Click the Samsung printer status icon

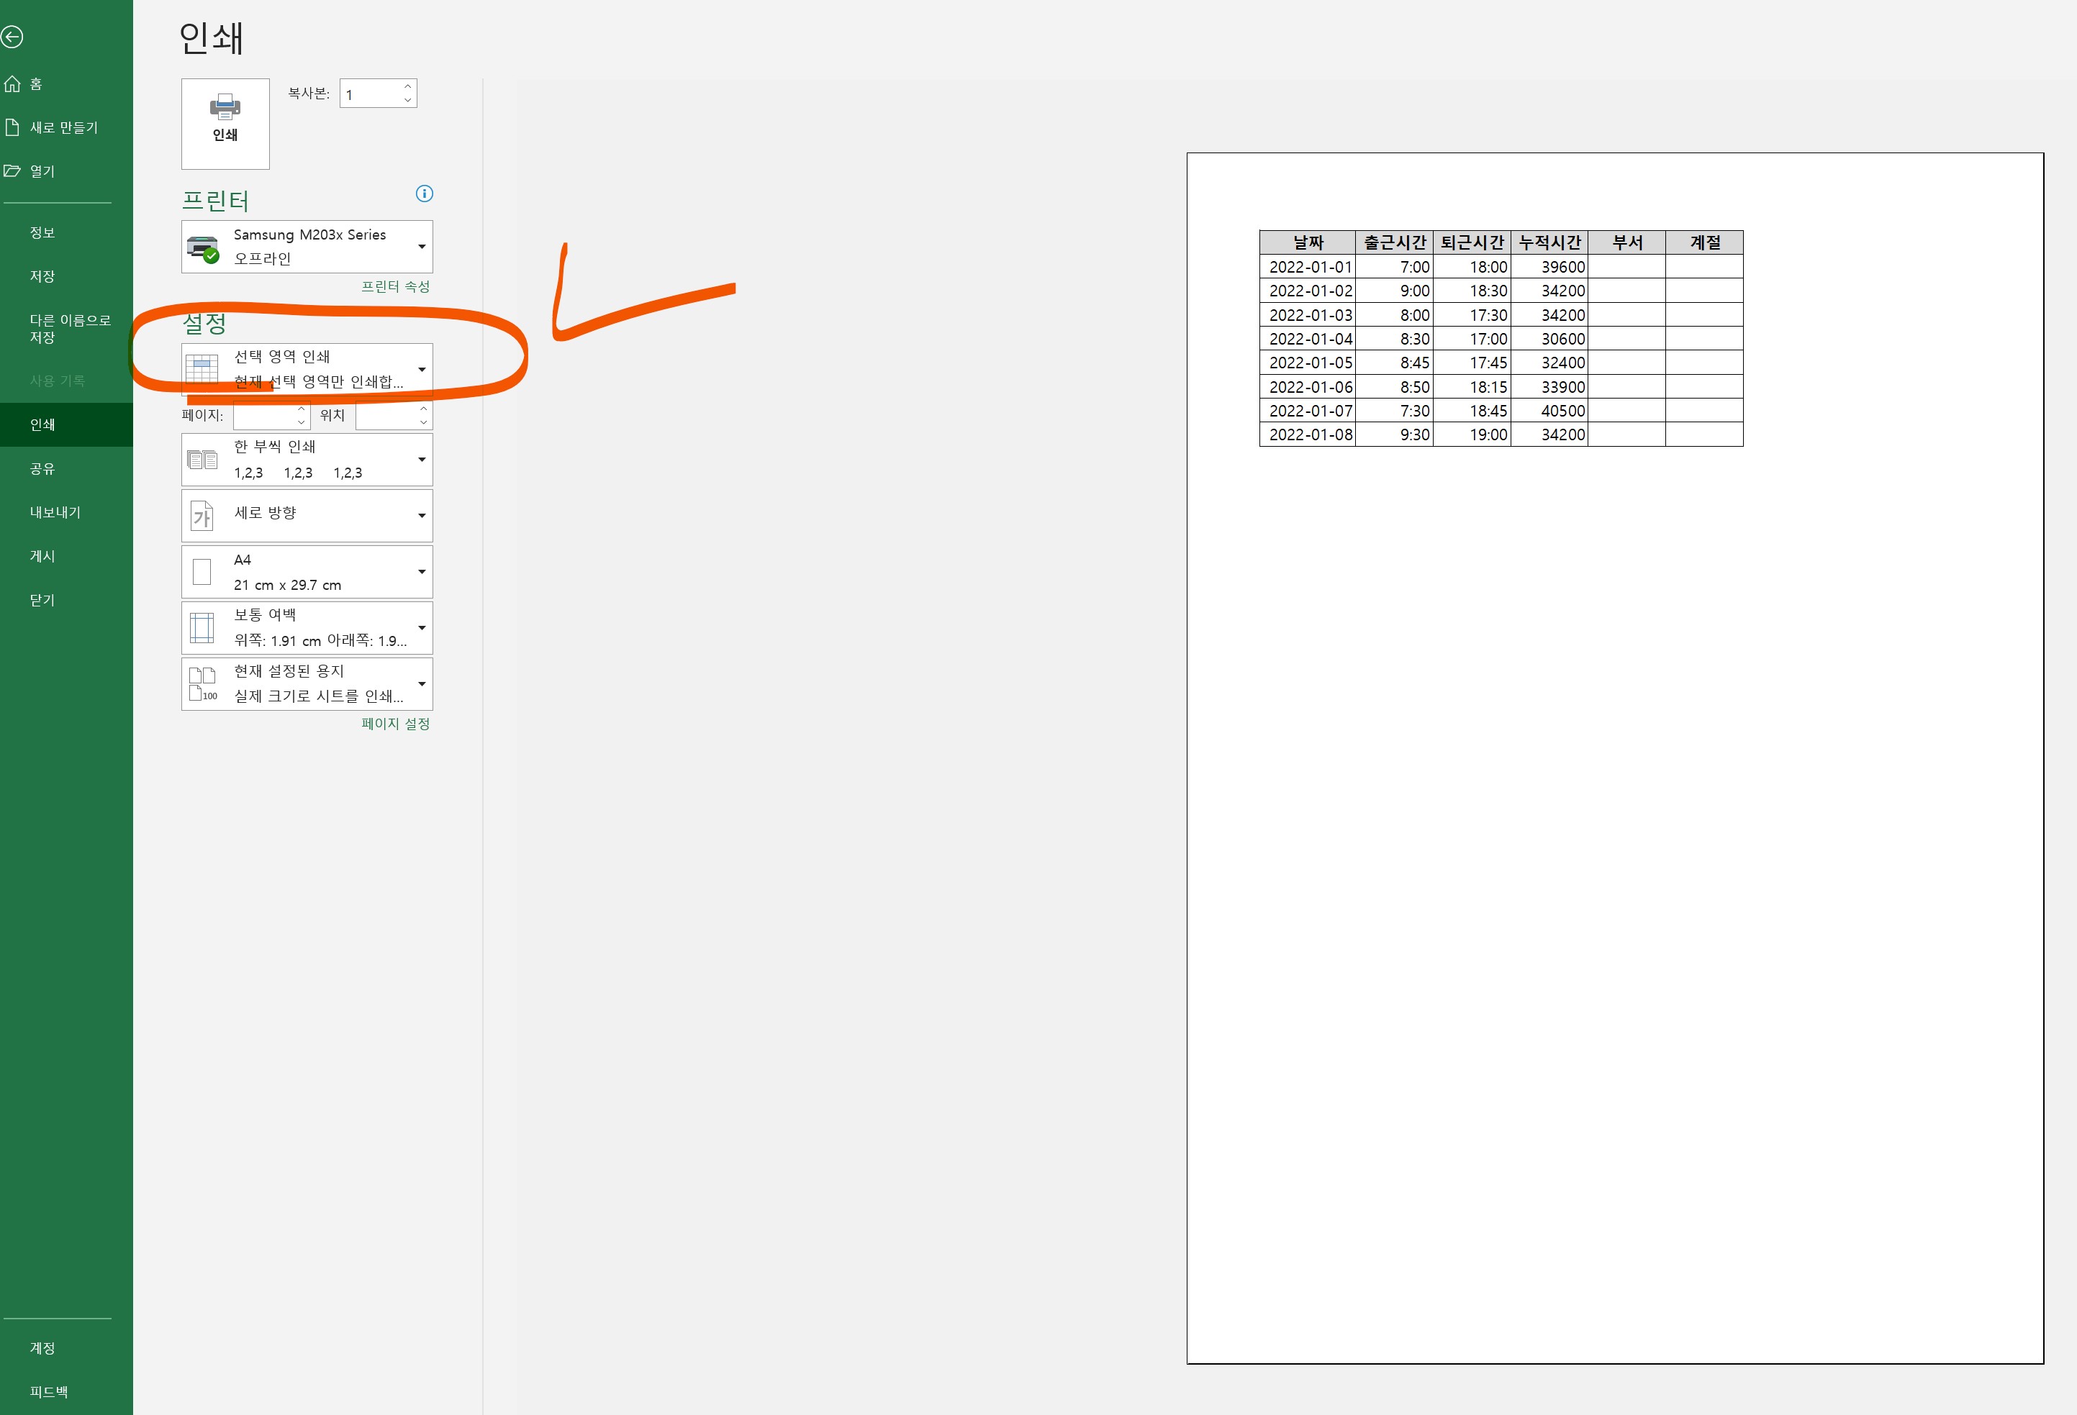(x=204, y=247)
